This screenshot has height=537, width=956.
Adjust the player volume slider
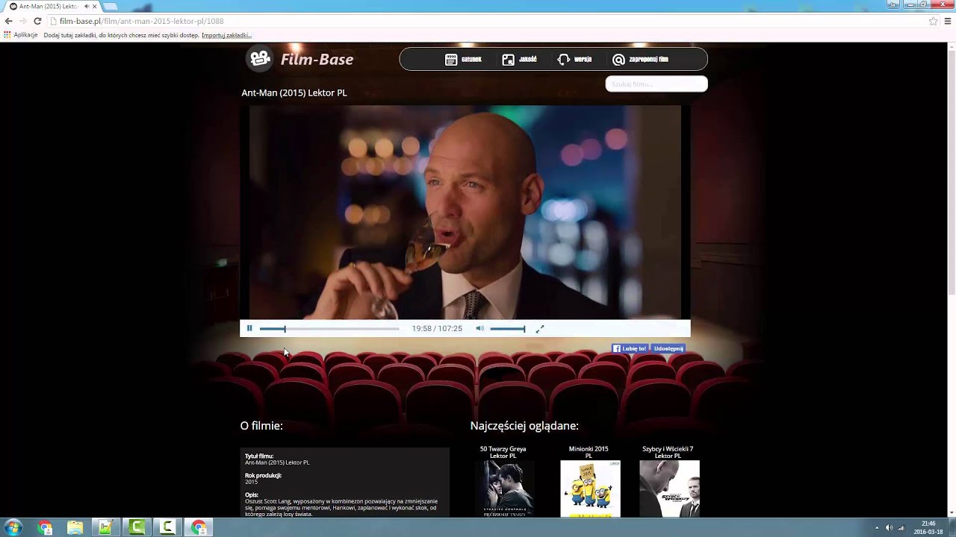coord(508,328)
